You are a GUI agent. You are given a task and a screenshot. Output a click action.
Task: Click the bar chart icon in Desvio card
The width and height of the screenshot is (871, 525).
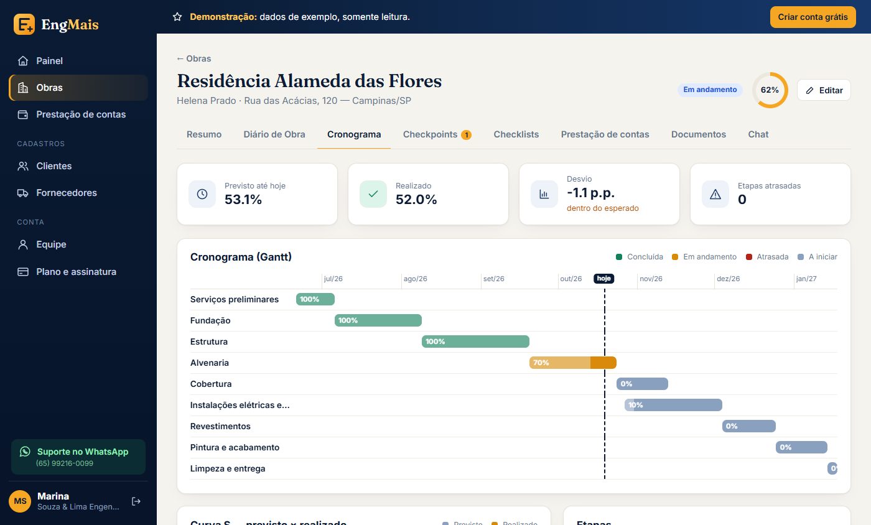coord(544,194)
